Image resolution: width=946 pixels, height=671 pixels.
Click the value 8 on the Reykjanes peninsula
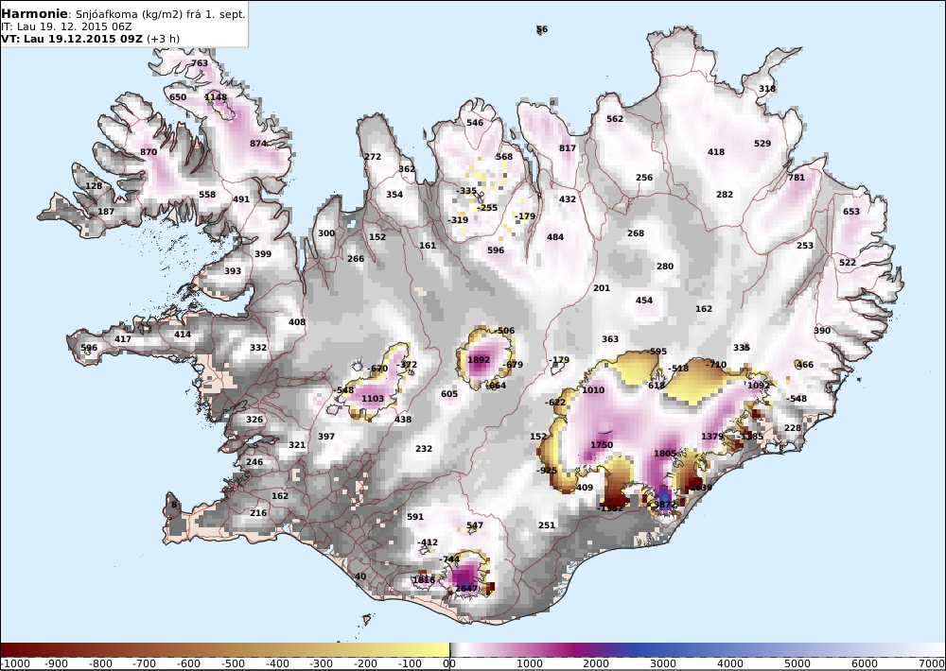[174, 505]
